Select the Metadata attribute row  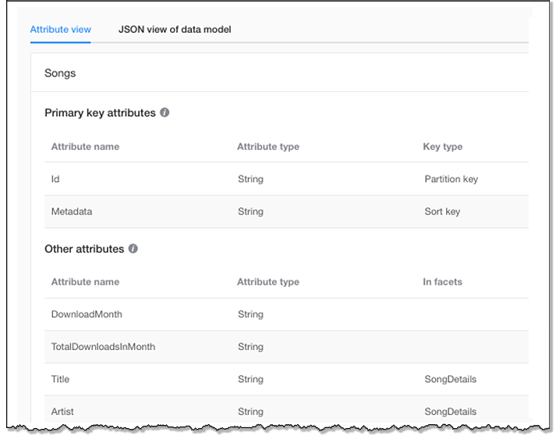click(x=71, y=211)
